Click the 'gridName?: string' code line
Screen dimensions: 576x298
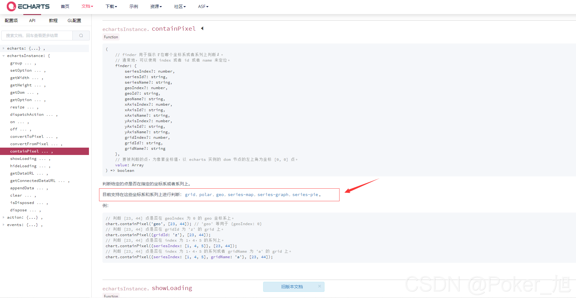click(x=145, y=149)
